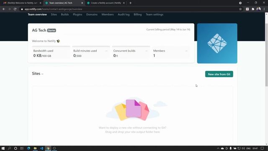Open Team settings nav item

[155, 15]
